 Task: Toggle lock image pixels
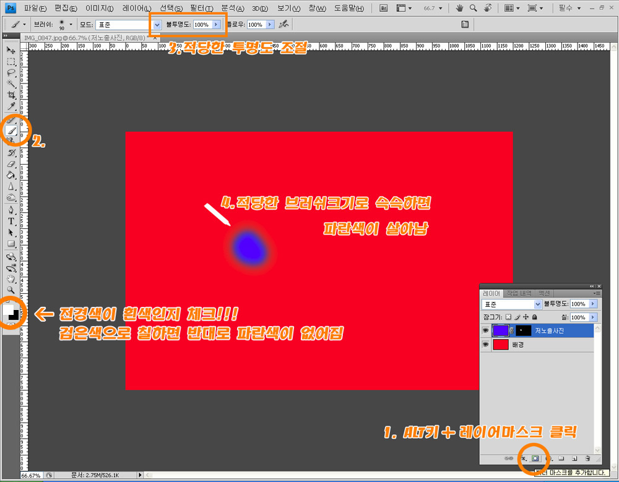tap(517, 317)
